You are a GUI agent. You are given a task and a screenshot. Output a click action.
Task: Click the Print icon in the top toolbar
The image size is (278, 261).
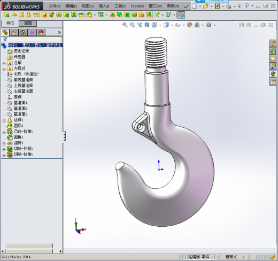[x=229, y=6]
